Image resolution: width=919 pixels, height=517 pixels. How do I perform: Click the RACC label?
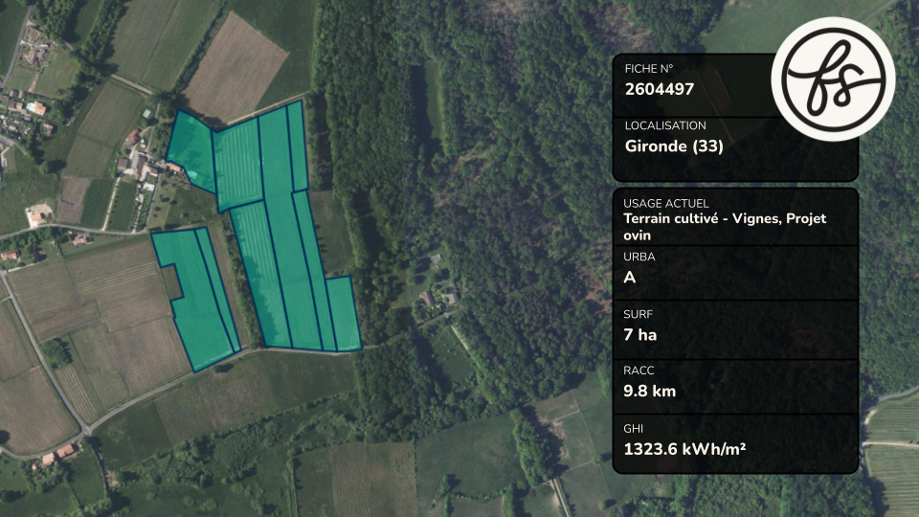[639, 371]
